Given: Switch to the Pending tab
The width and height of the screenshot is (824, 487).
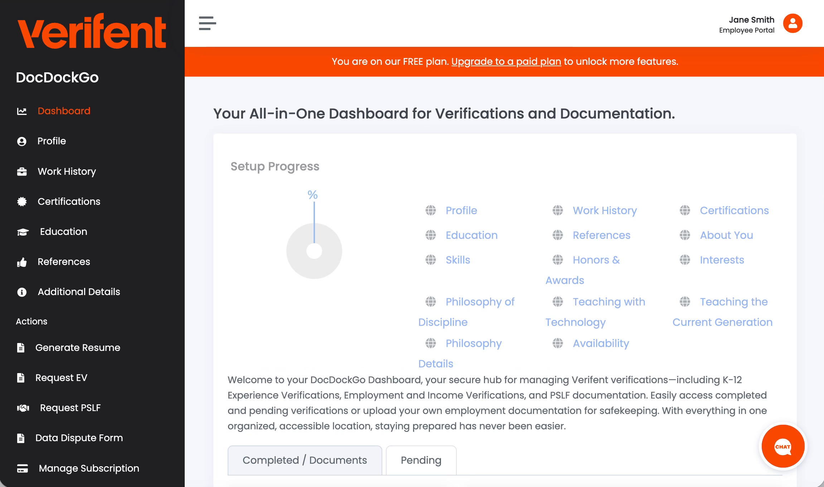Looking at the screenshot, I should point(421,460).
